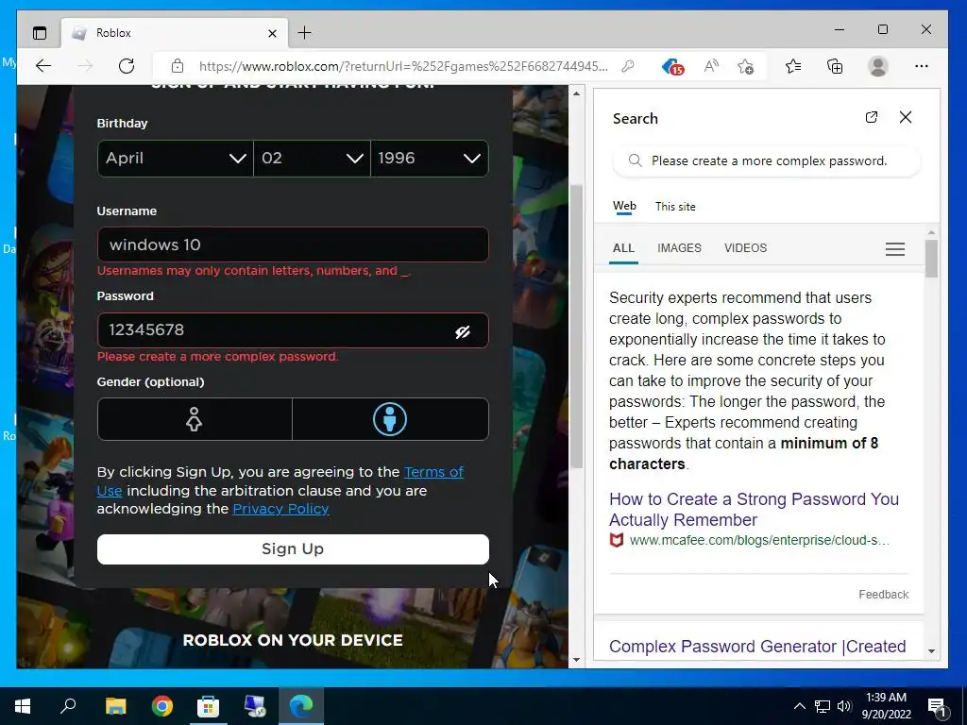Viewport: 967px width, 725px height.
Task: Open Complex Password Generator result
Action: 757,646
